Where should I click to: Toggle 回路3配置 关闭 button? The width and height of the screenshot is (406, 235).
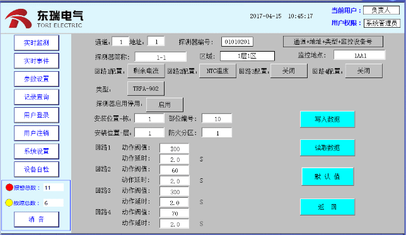[x=289, y=71]
